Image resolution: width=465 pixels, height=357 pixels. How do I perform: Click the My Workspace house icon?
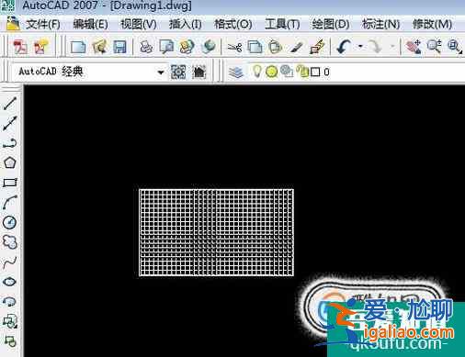(199, 73)
